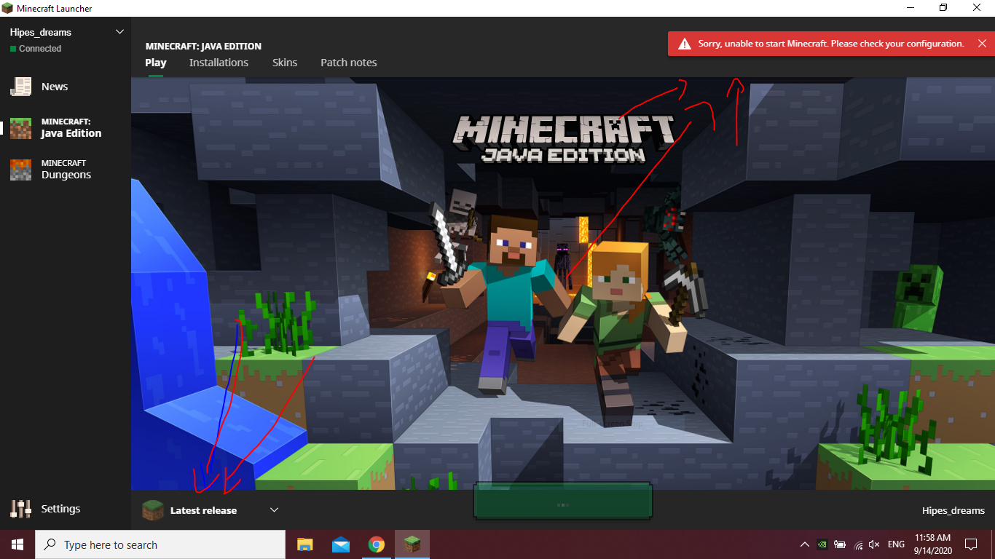Screen dimensions: 995x559
Task: Open File Explorer from taskbar
Action: click(304, 544)
